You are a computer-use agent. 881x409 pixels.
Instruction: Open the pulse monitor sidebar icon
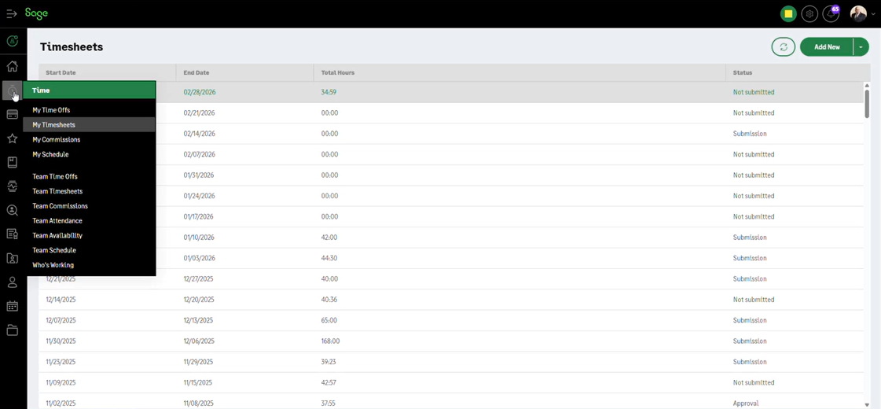[x=13, y=186]
